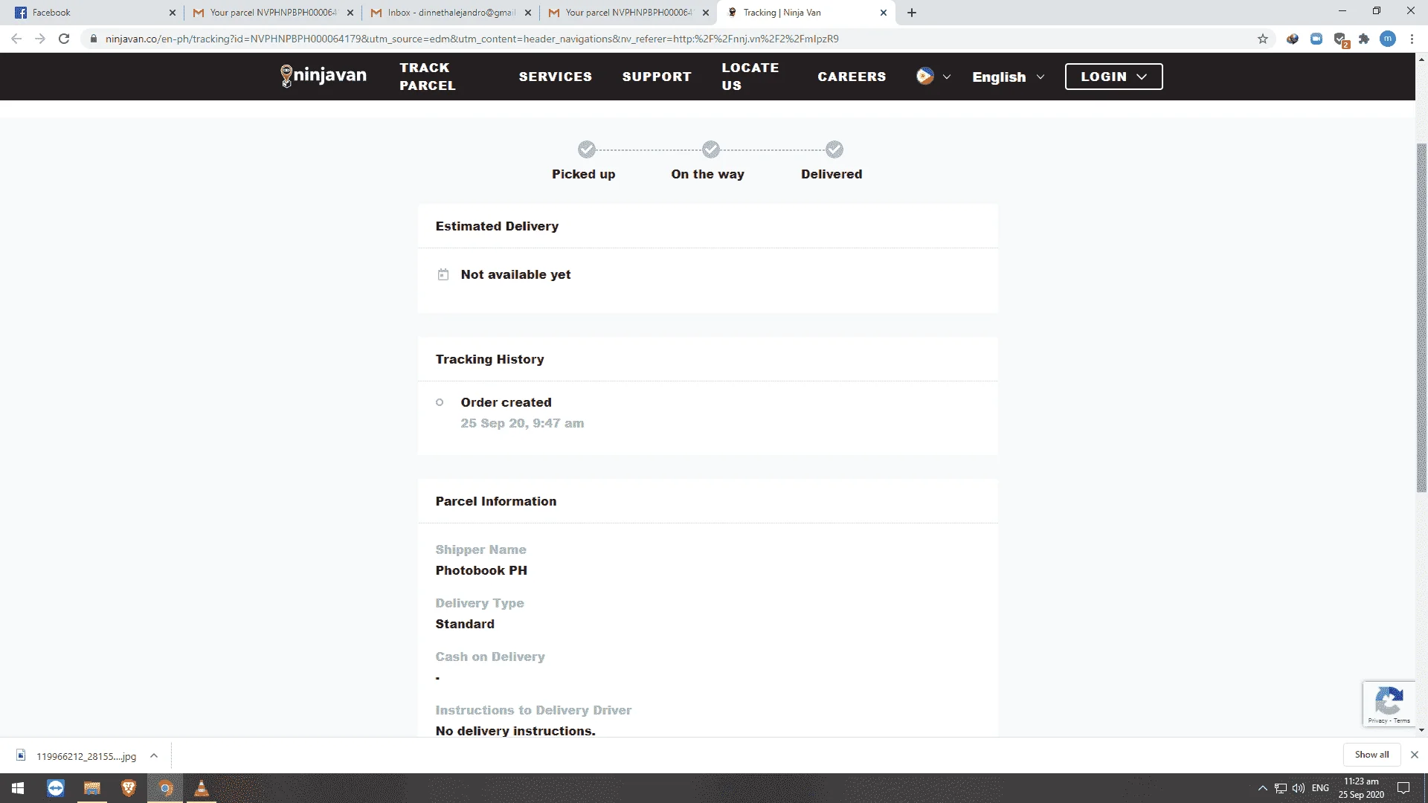Click the scrollbar down arrow
Screen dimensions: 1428x803
1421,731
